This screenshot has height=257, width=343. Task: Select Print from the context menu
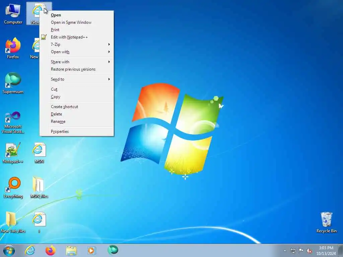click(77, 30)
